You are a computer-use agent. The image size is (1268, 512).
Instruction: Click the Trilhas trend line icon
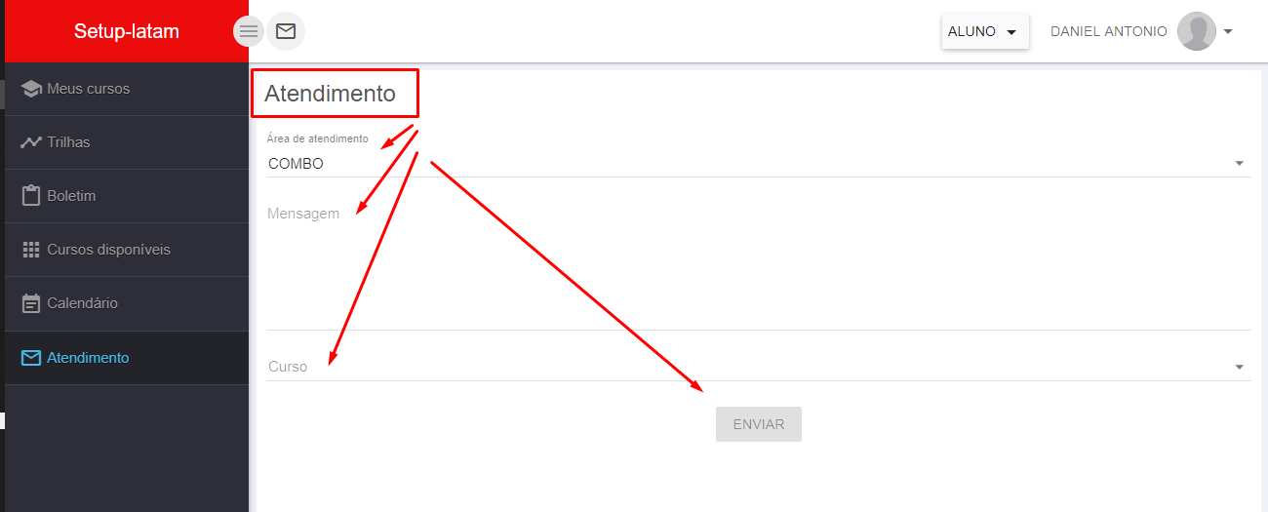[31, 142]
